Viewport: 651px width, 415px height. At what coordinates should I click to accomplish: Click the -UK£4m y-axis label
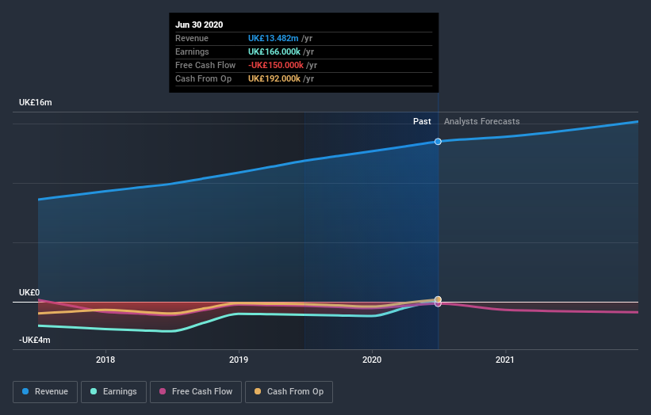(34, 340)
